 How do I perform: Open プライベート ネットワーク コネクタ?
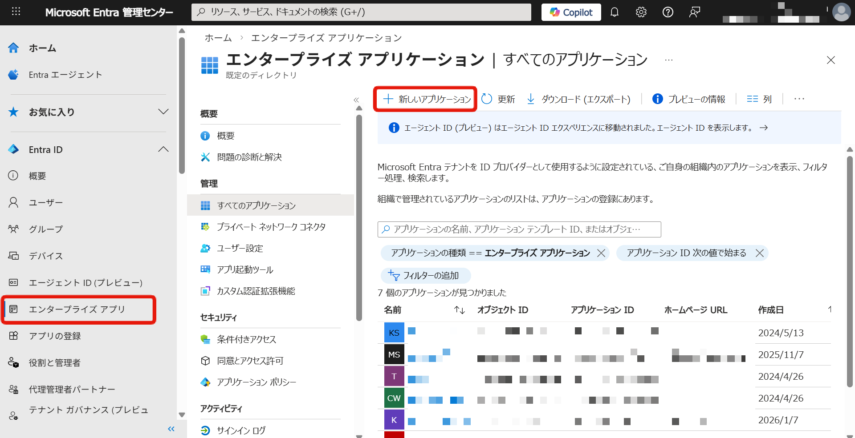coord(271,227)
